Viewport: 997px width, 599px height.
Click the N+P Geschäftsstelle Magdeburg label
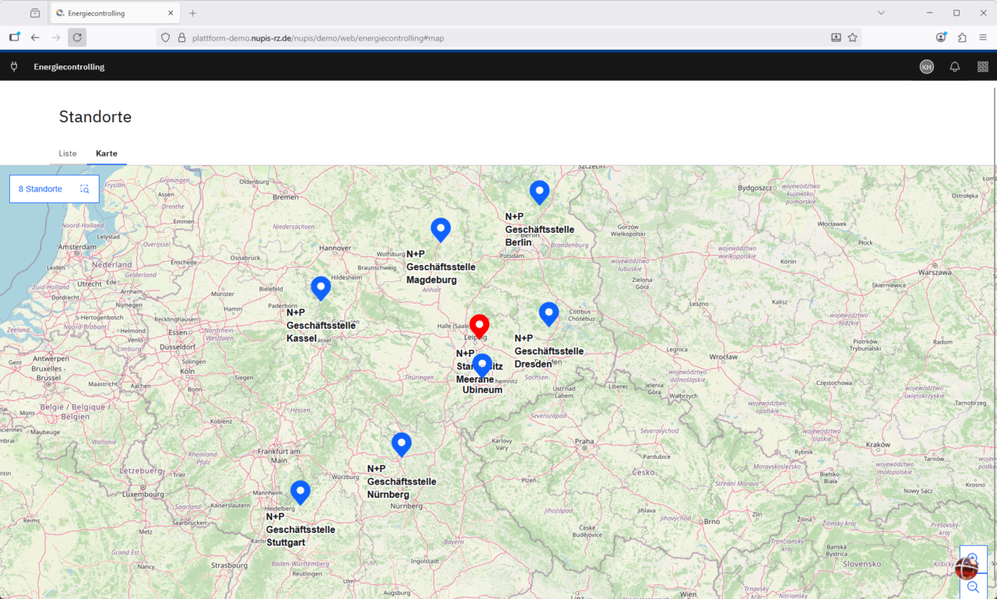click(441, 267)
